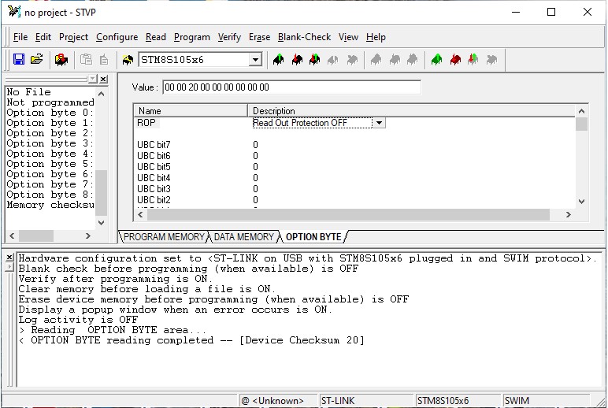Click the left pane's scroll right arrow
This screenshot has height=408, width=608.
tap(88, 236)
